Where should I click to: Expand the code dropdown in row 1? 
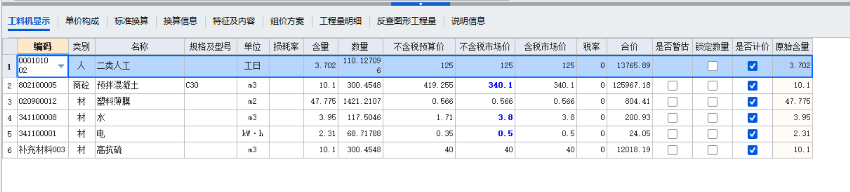pyautogui.click(x=61, y=66)
